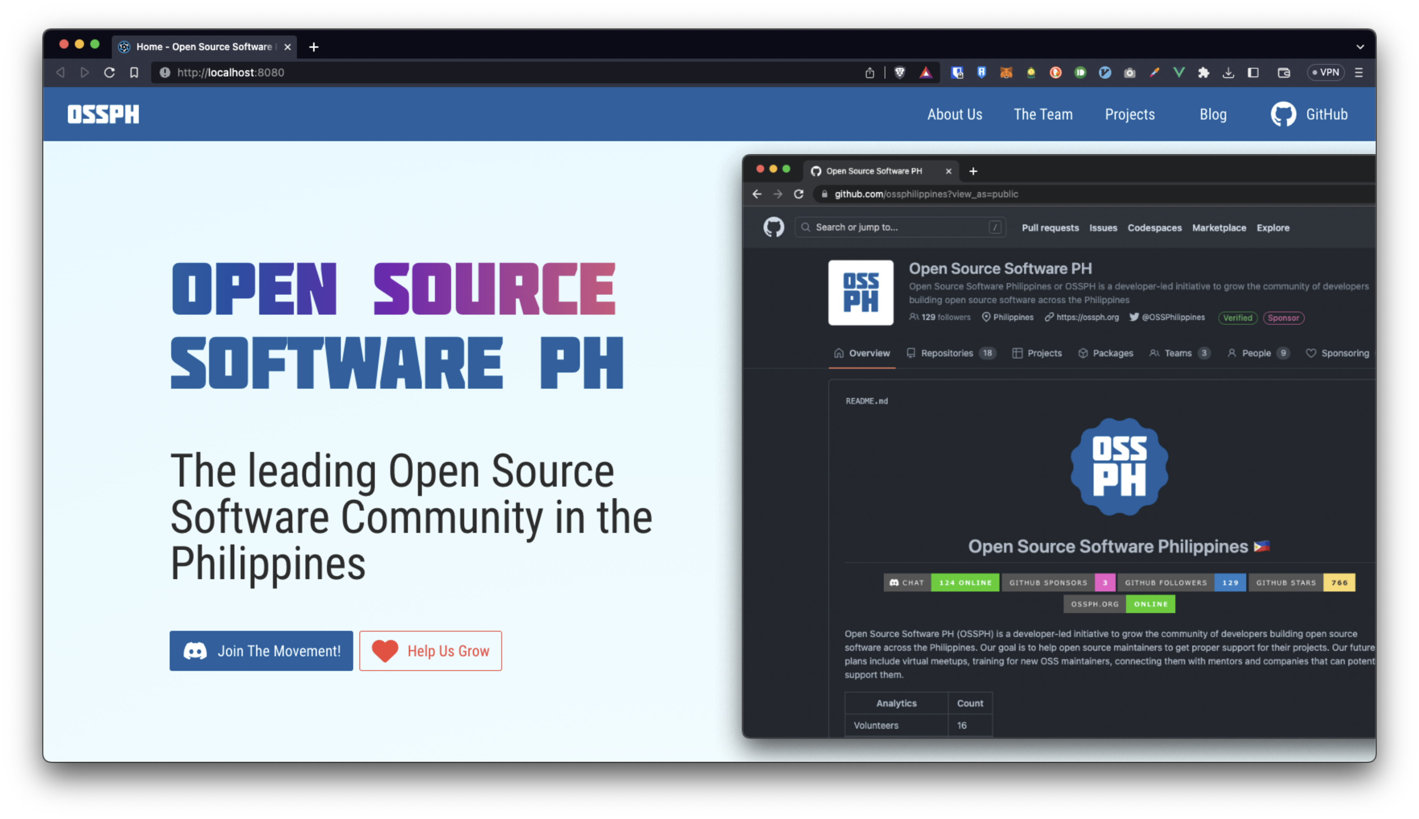This screenshot has width=1419, height=819.
Task: Toggle bookmark for this page
Action: point(134,72)
